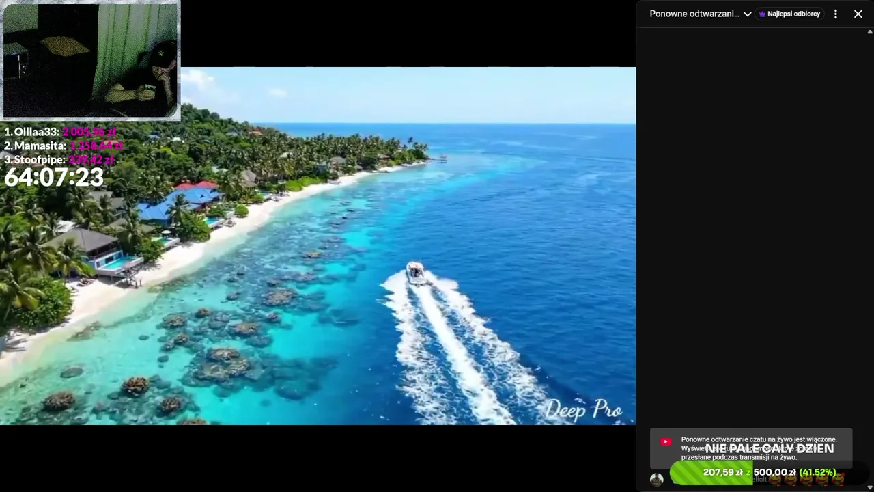Click the "2. Mamasita" donor entry
874x492 pixels.
63,146
